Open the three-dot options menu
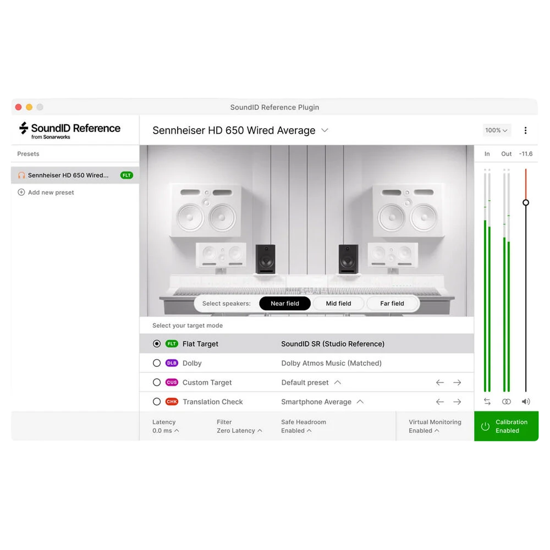This screenshot has width=550, height=550. tap(525, 130)
